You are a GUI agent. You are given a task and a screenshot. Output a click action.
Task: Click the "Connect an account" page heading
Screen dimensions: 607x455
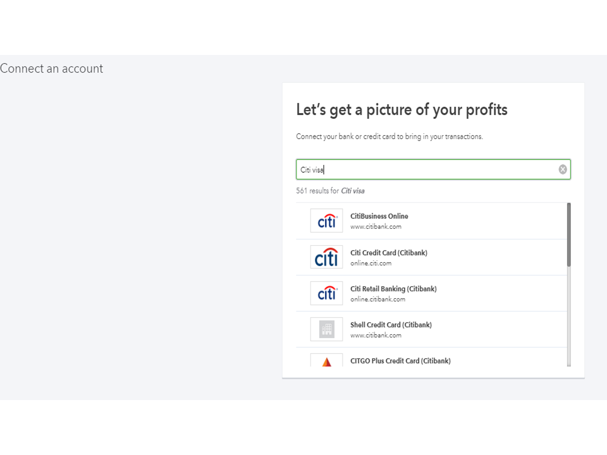click(52, 69)
